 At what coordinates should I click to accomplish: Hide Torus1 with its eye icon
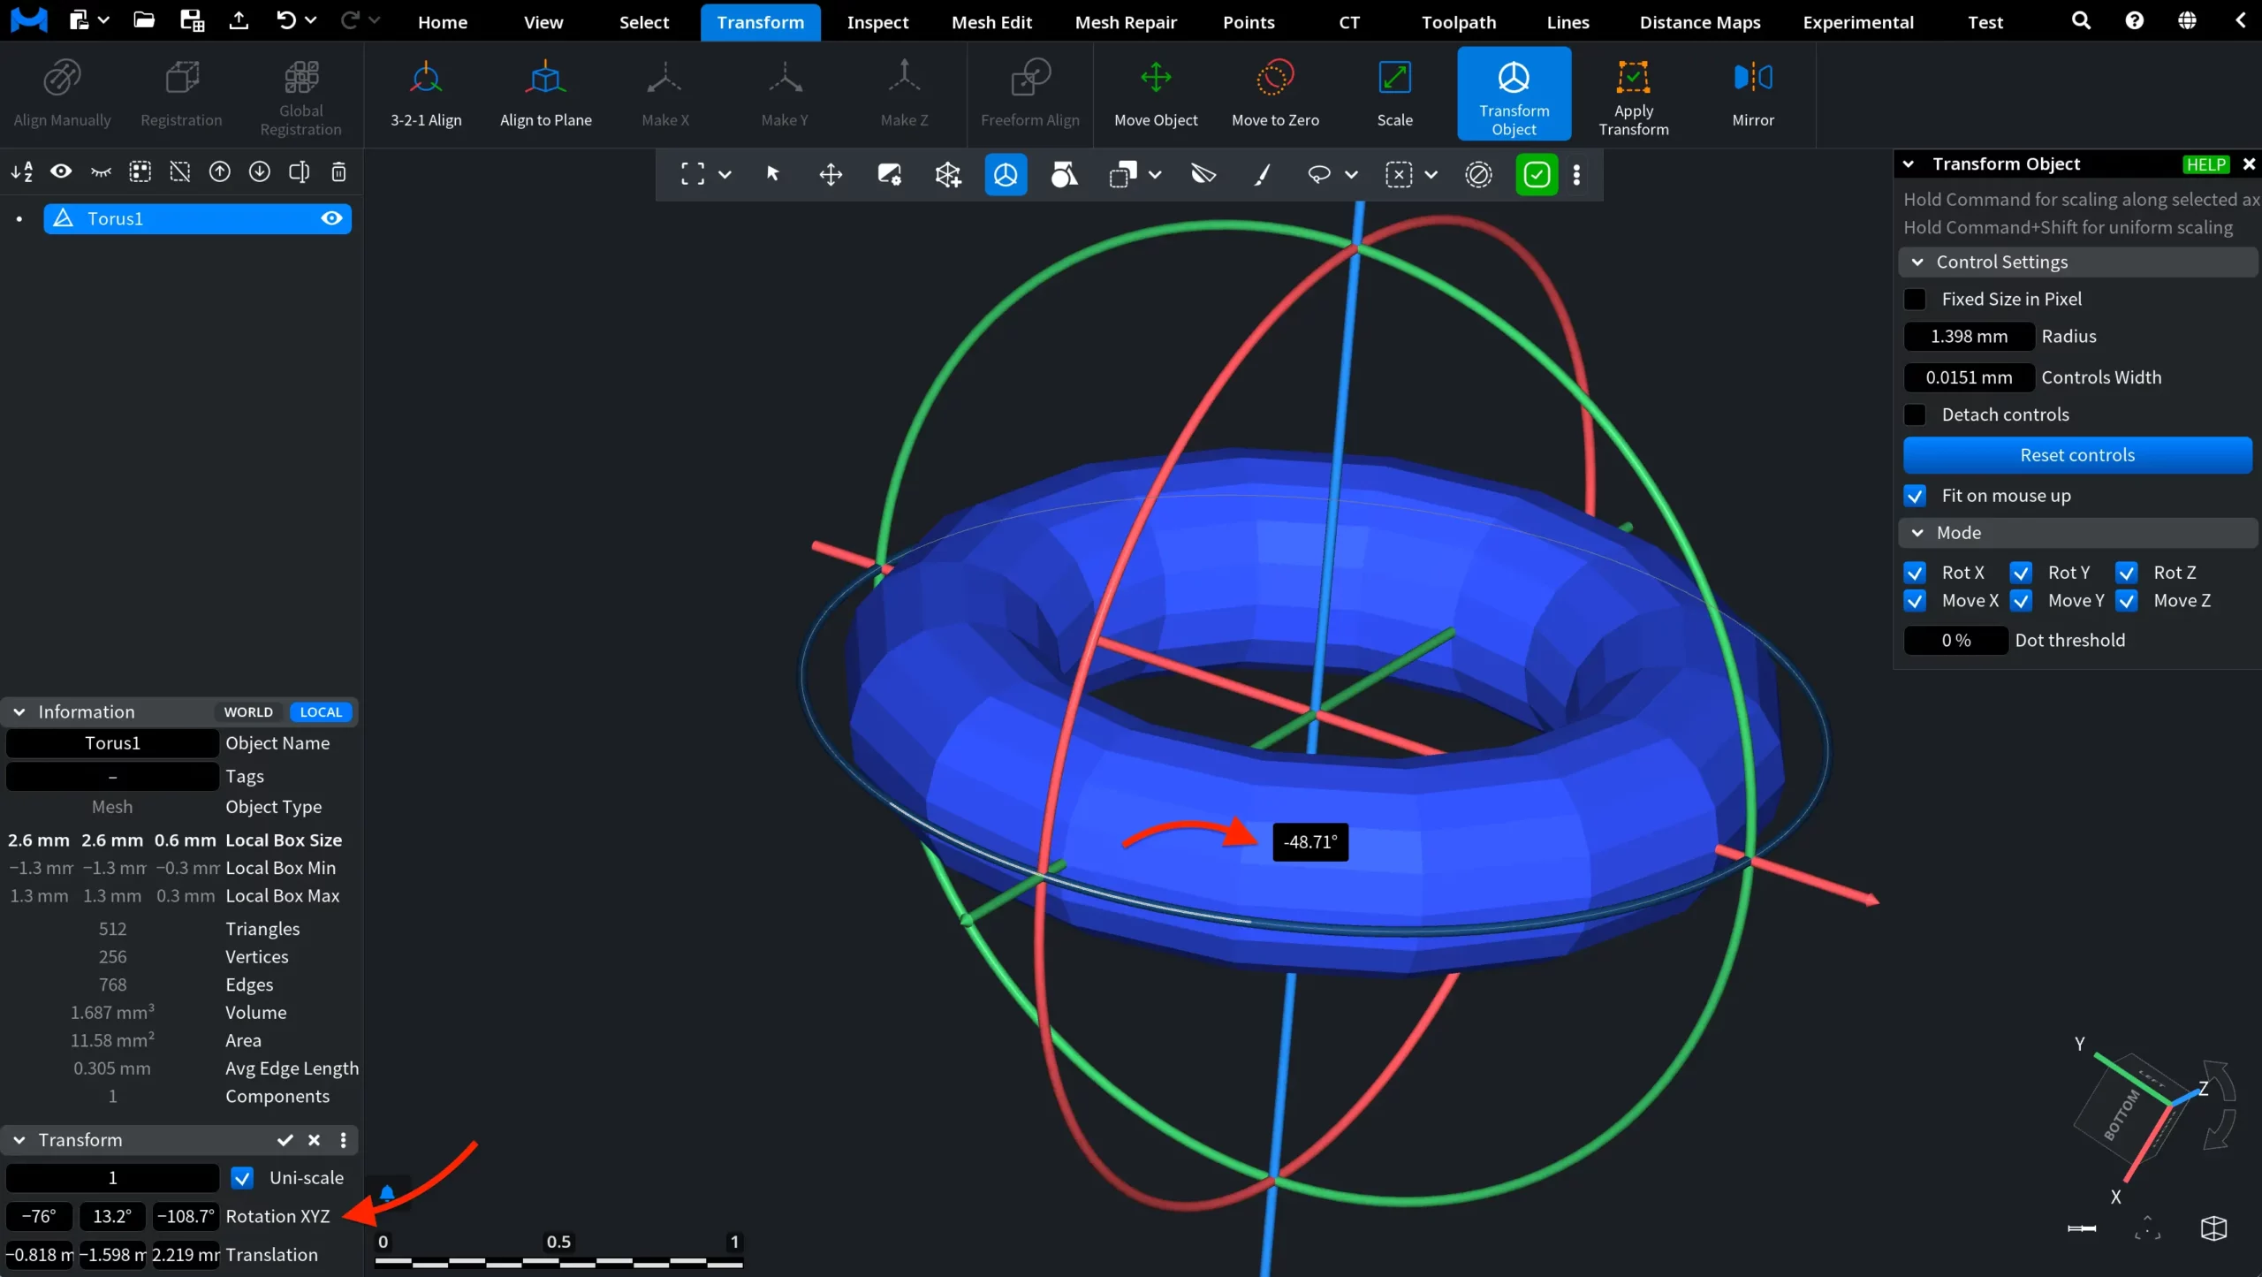tap(331, 218)
